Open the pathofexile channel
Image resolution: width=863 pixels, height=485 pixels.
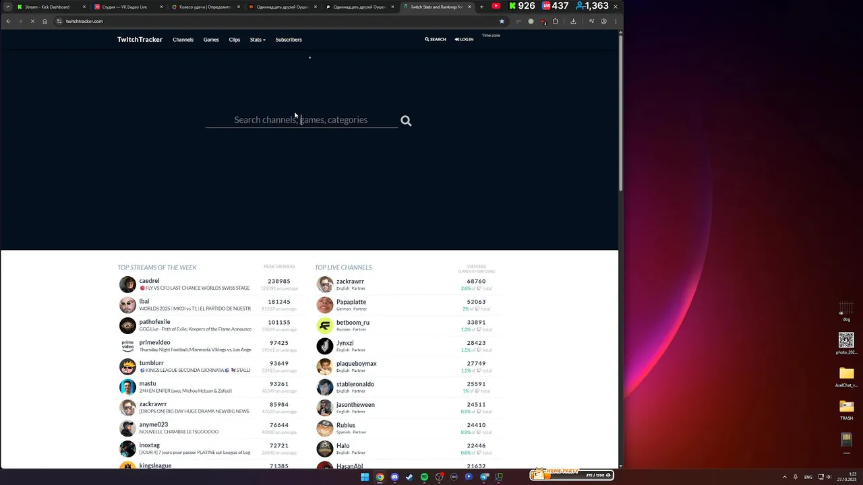[x=154, y=322]
